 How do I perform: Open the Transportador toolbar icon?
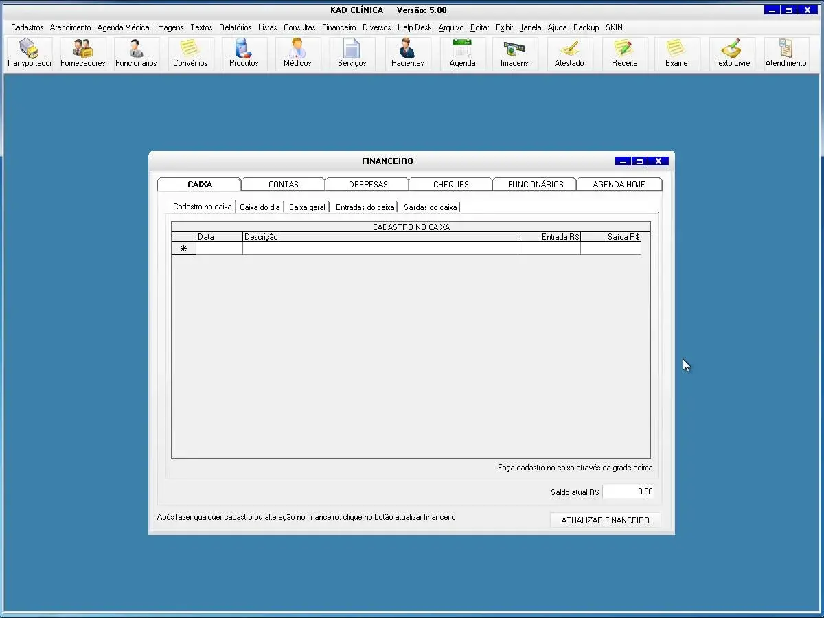tap(29, 54)
